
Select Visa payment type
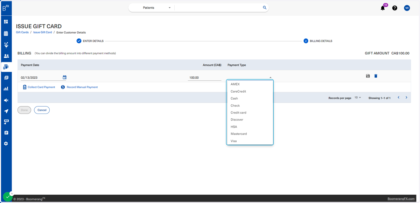[250, 141]
